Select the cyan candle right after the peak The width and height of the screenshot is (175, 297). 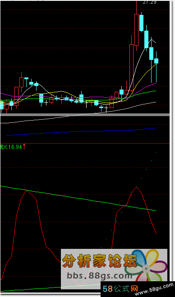[x=141, y=22]
